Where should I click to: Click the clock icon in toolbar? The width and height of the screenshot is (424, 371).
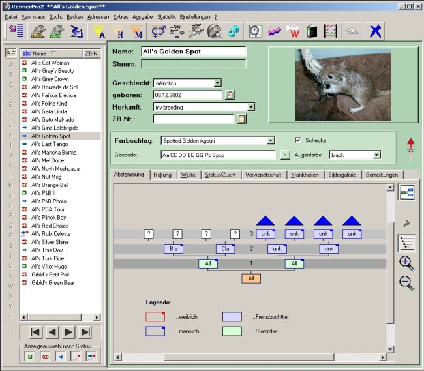click(x=255, y=31)
